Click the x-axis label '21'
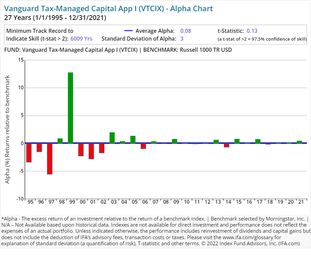This screenshot has height=274, width=311. (301, 202)
